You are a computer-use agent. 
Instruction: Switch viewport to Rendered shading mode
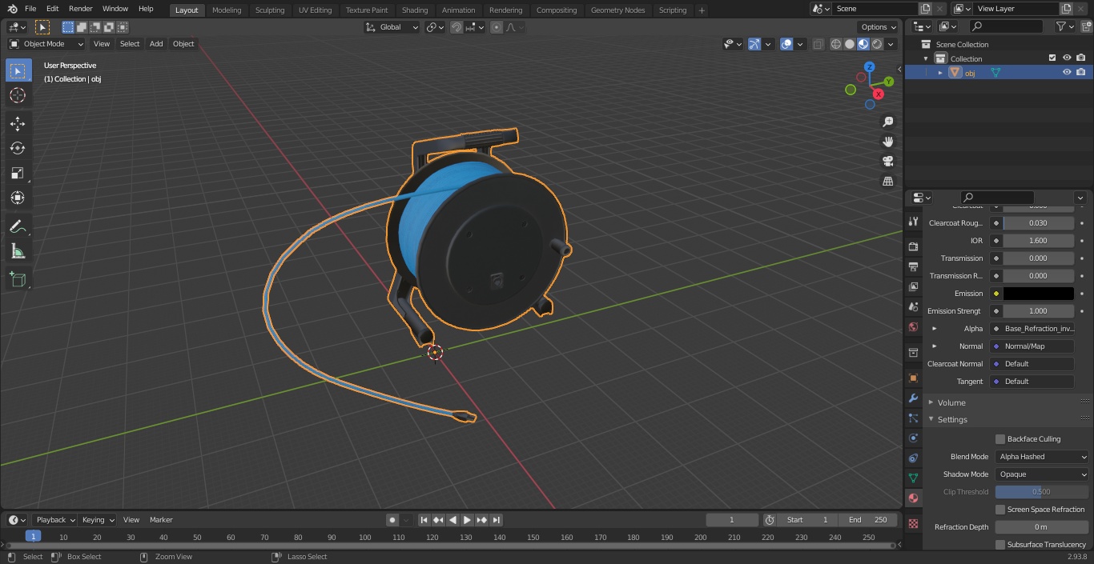click(878, 44)
